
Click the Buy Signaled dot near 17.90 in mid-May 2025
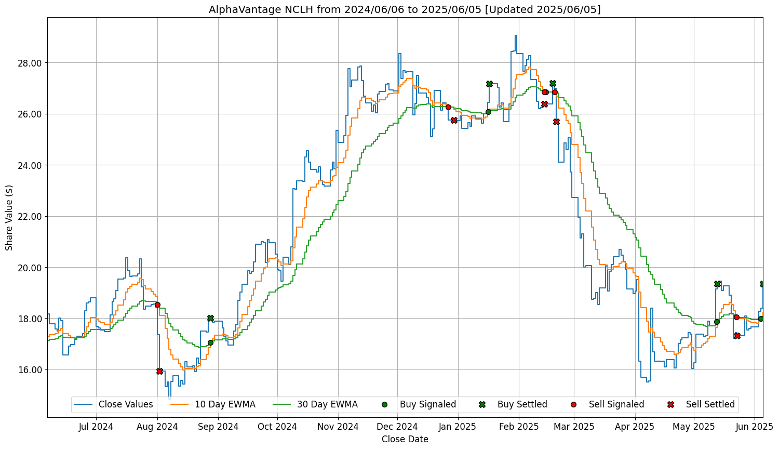click(717, 322)
